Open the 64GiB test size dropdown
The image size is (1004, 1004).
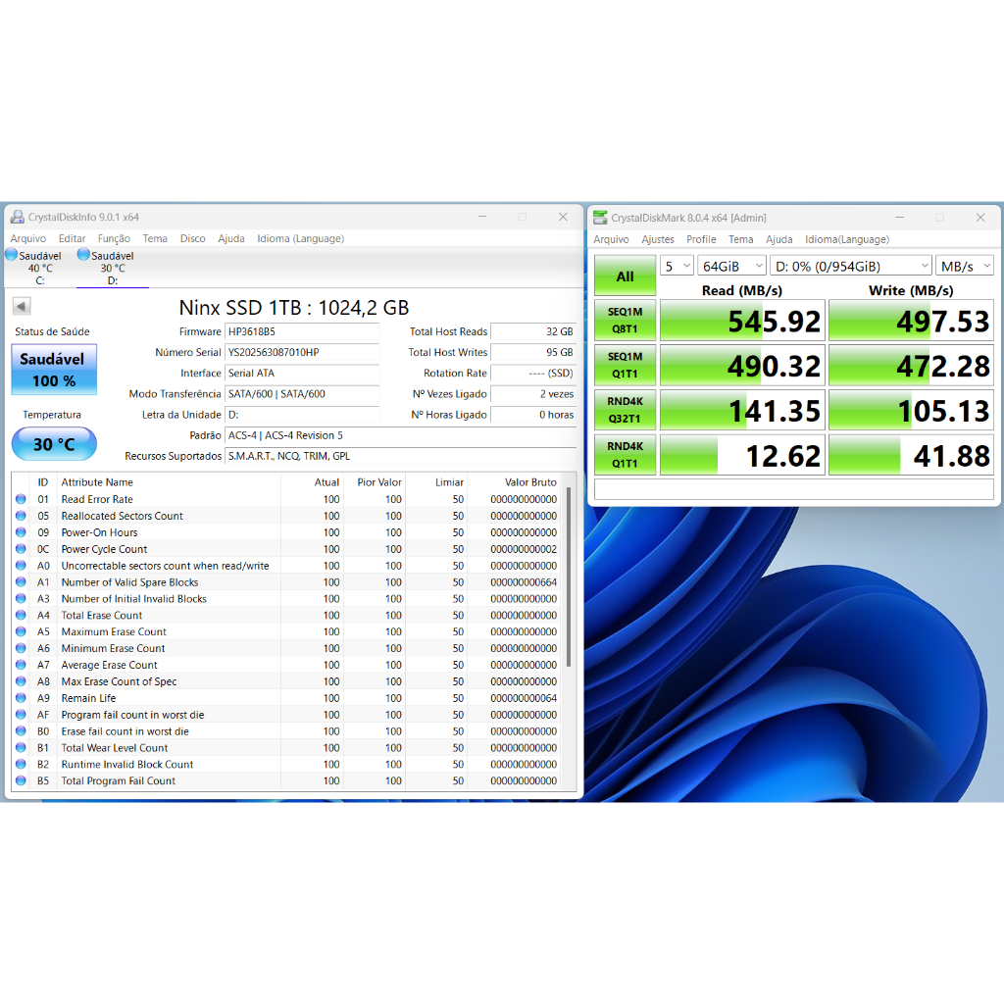[732, 266]
